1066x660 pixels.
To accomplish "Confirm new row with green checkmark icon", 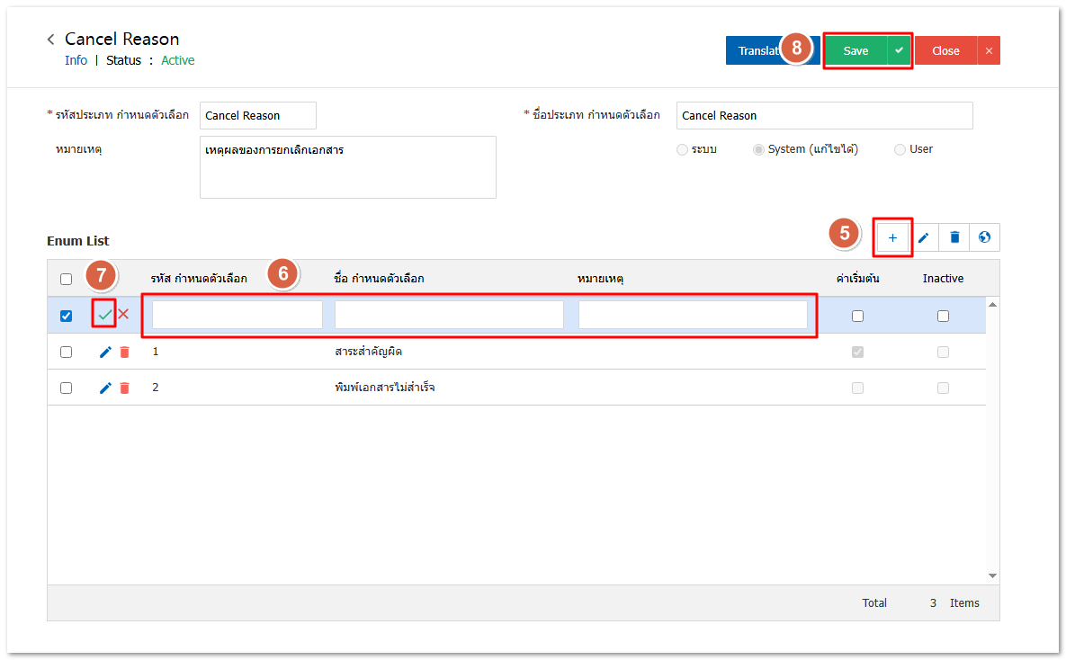I will coord(105,315).
